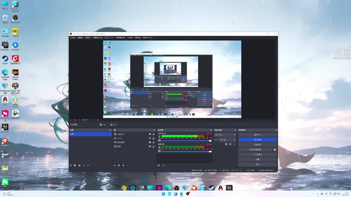
Task: Open first mixer channel three-dot options menu
Action: click(159, 136)
